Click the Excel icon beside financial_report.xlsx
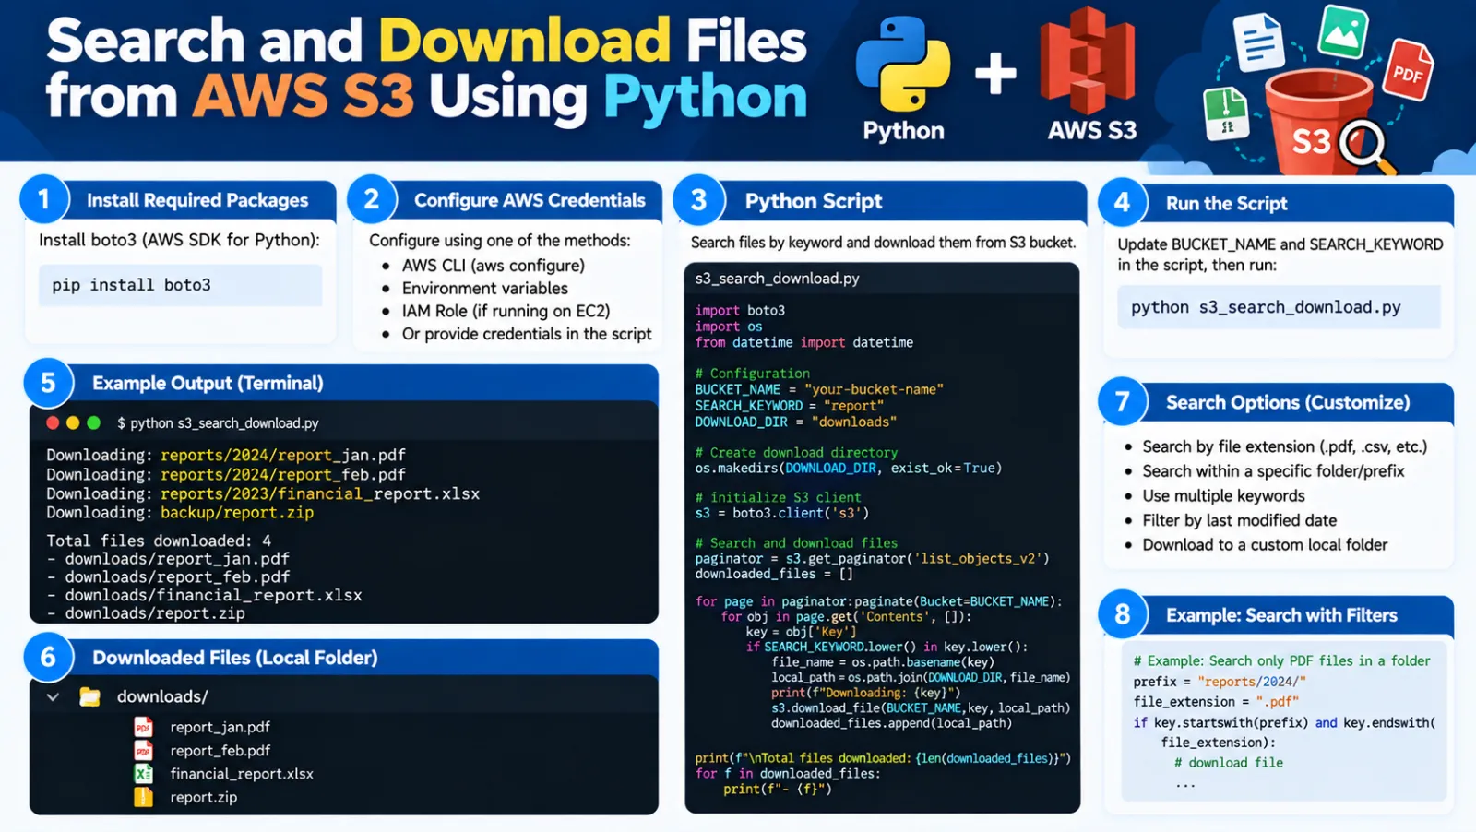The height and width of the screenshot is (832, 1476). 143,774
